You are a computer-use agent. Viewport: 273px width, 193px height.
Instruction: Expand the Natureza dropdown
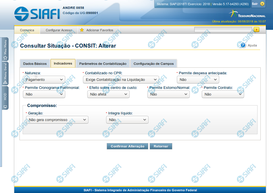[44, 80]
